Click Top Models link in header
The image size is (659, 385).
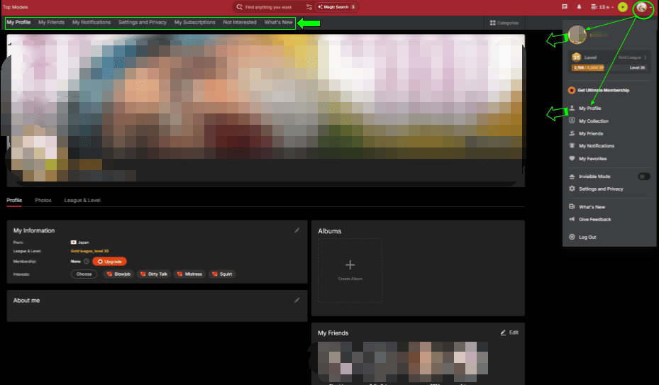(x=15, y=7)
